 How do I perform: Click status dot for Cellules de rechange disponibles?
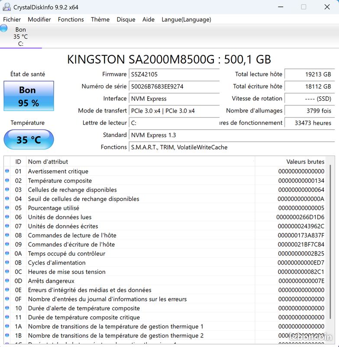tap(7, 190)
